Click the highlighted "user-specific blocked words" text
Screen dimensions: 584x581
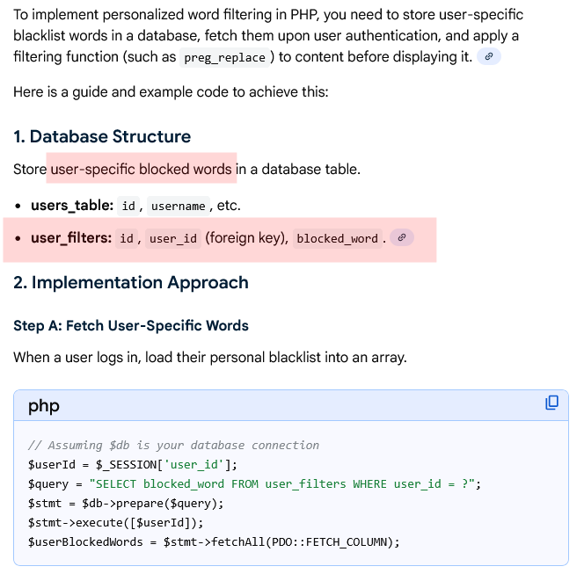pos(142,169)
